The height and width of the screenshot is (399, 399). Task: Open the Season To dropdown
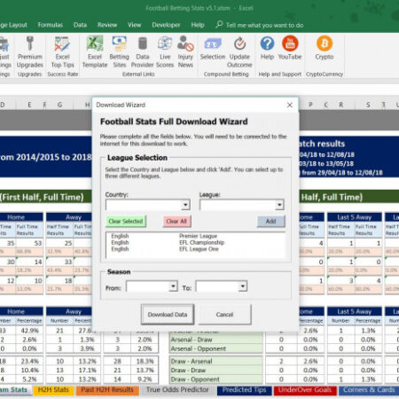pyautogui.click(x=243, y=286)
